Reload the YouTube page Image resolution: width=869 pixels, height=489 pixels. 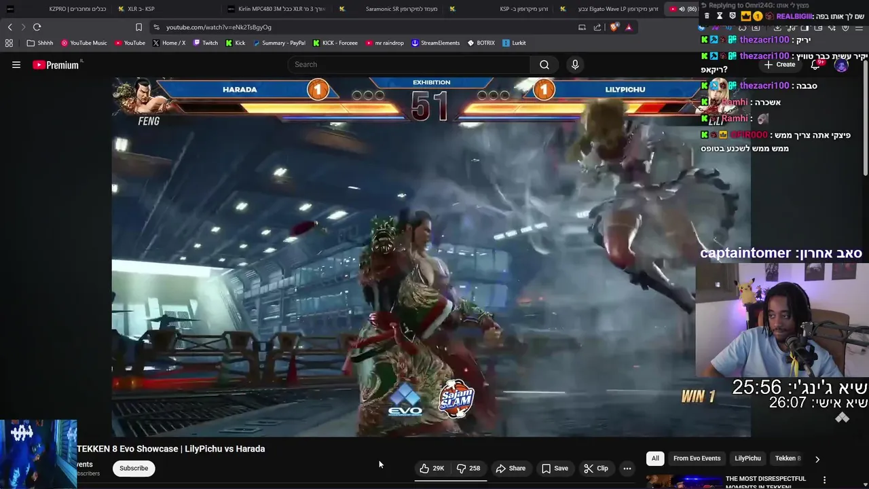tap(37, 27)
